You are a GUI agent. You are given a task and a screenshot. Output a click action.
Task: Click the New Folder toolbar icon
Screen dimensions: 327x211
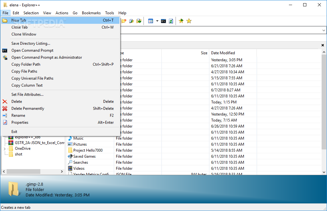tap(124, 21)
